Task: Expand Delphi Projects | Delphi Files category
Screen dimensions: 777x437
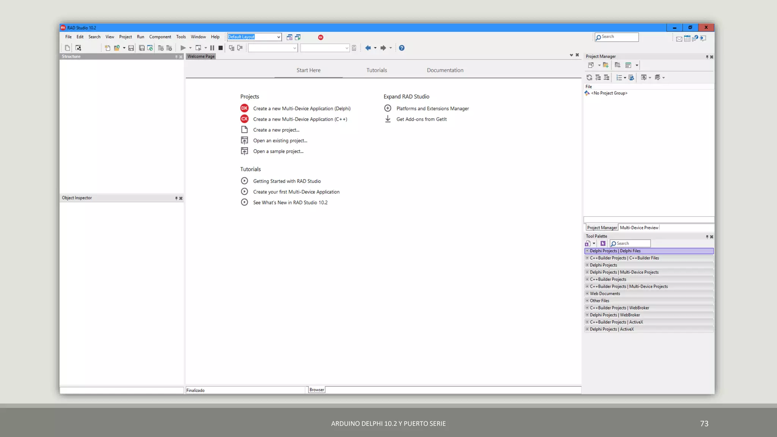Action: tap(587, 251)
